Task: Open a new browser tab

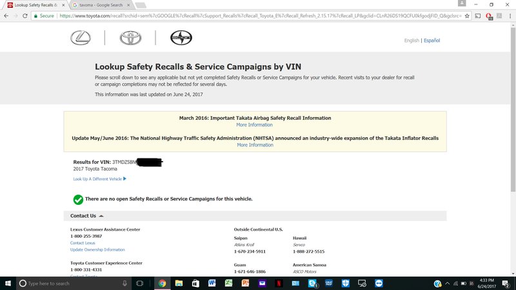Action: pos(141,5)
